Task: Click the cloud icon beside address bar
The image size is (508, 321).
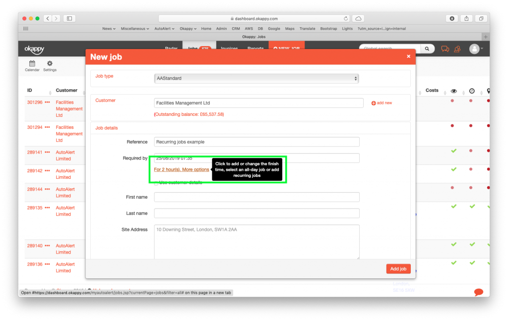Action: [358, 18]
